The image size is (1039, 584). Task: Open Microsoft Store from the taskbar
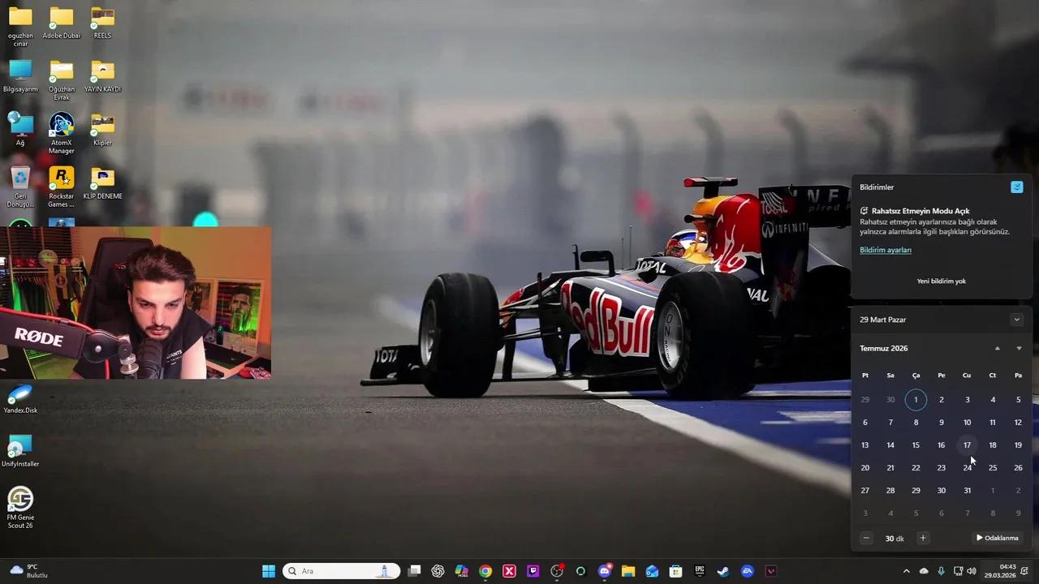pos(675,571)
